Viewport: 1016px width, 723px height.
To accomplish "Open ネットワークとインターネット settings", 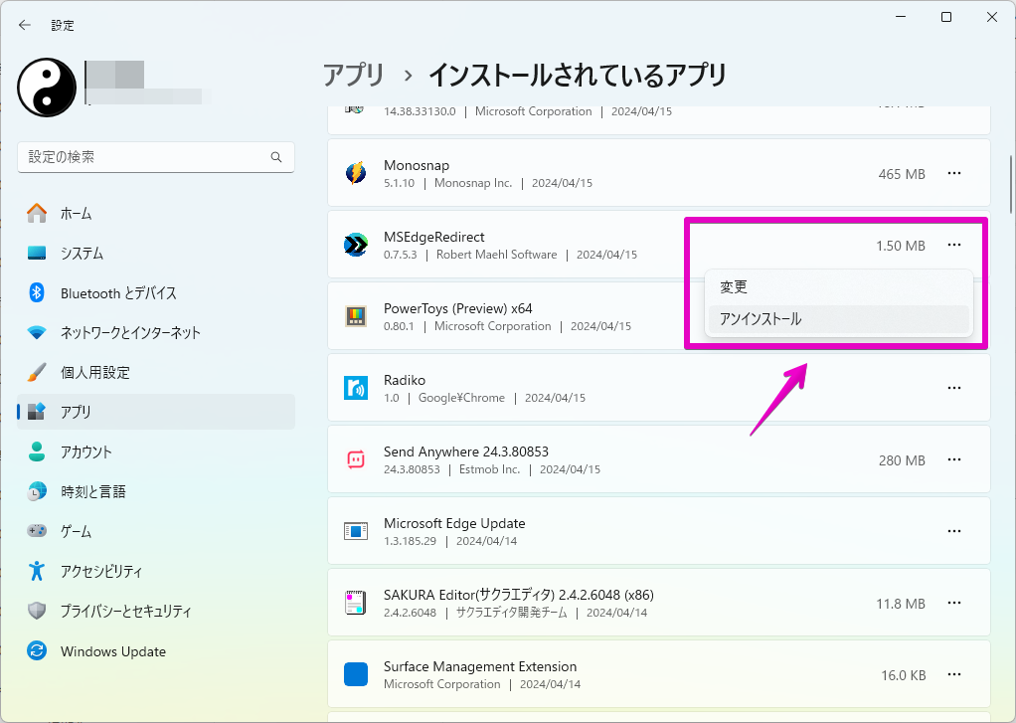I will click(156, 332).
